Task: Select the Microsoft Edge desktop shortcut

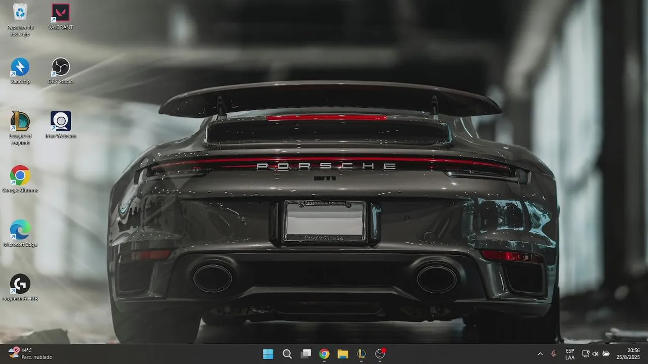Action: click(x=20, y=234)
